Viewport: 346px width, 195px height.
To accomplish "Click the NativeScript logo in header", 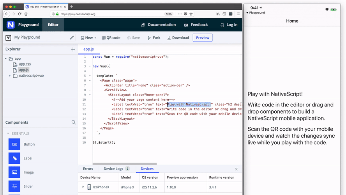I will tap(11, 25).
